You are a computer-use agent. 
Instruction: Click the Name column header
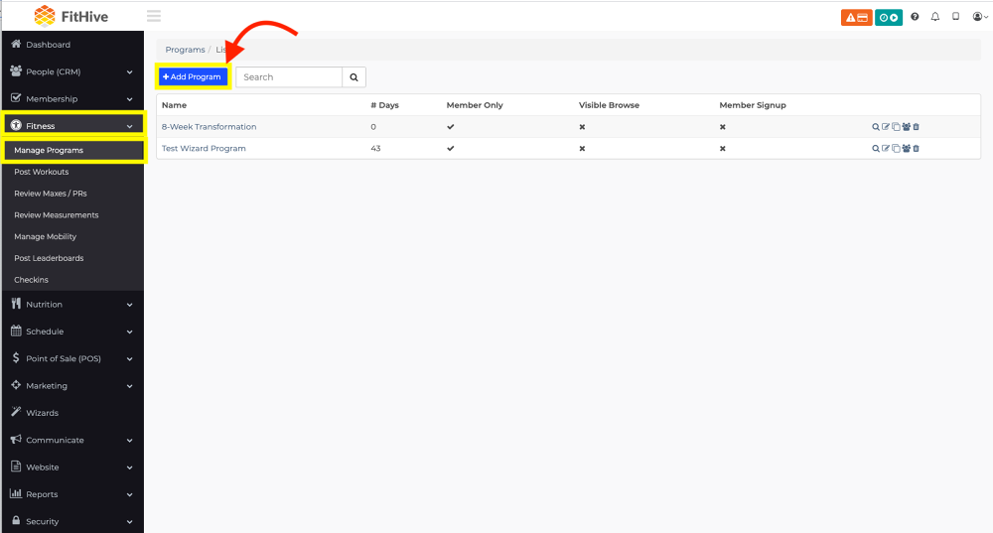[x=174, y=105]
